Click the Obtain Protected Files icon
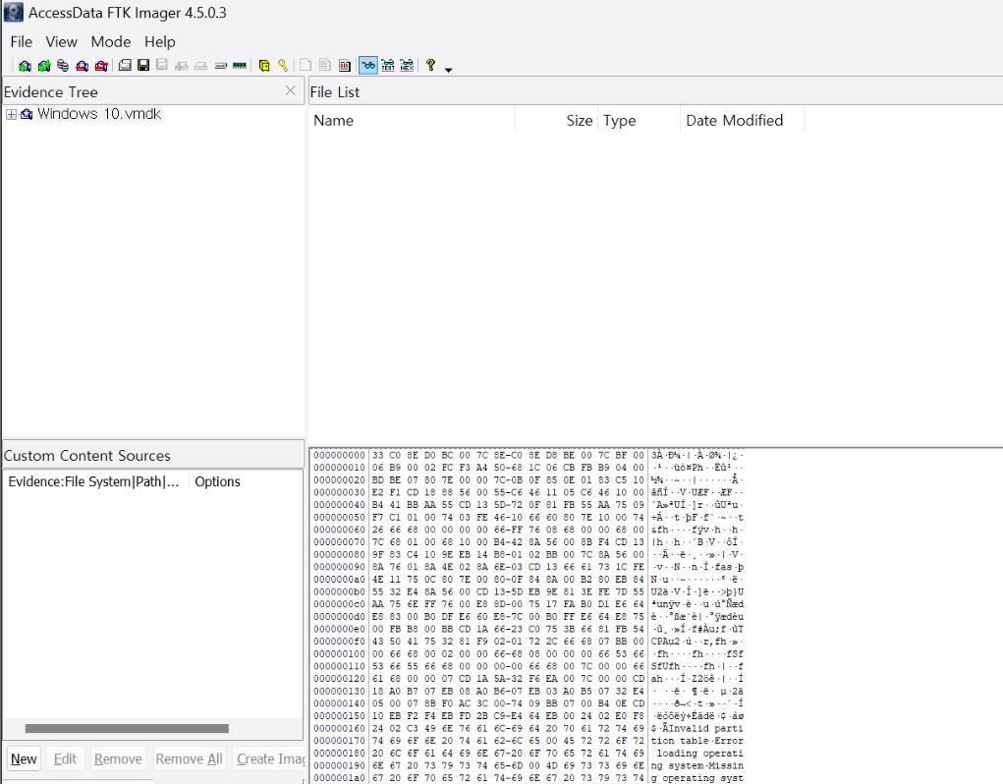This screenshot has height=784, width=1003. coord(263,65)
